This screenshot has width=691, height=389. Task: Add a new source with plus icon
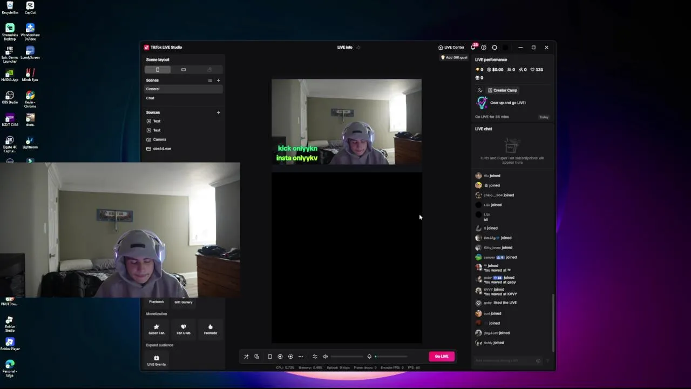(x=219, y=112)
